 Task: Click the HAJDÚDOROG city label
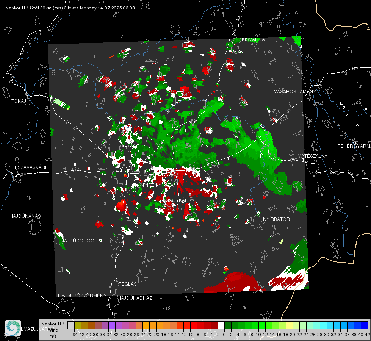click(x=77, y=241)
